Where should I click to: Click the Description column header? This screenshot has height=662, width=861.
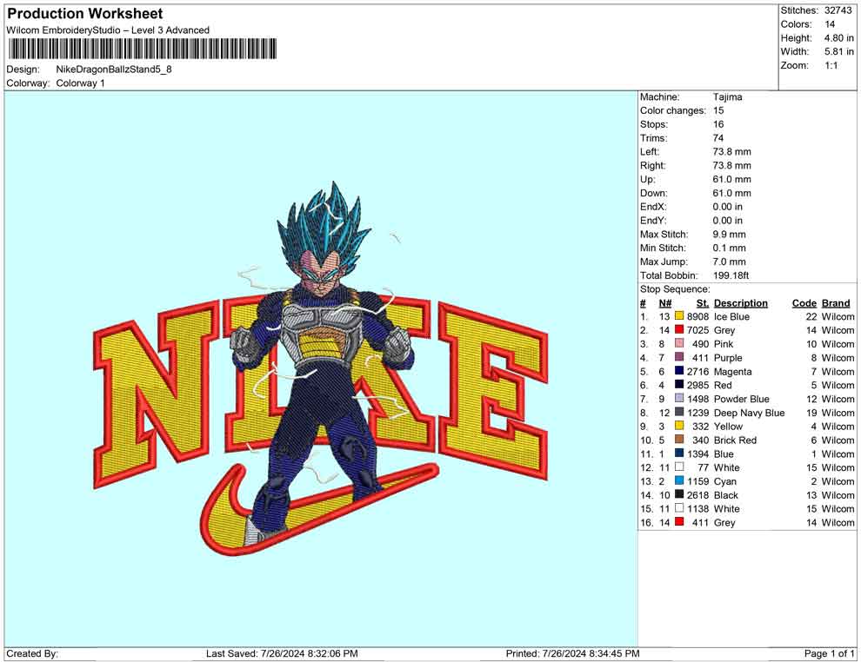[x=740, y=303]
